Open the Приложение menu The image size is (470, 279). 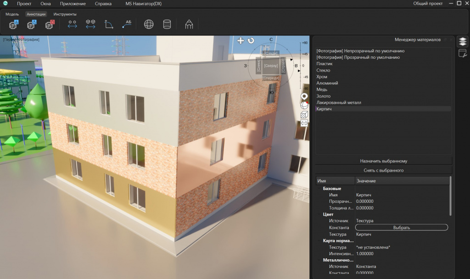pos(73,4)
